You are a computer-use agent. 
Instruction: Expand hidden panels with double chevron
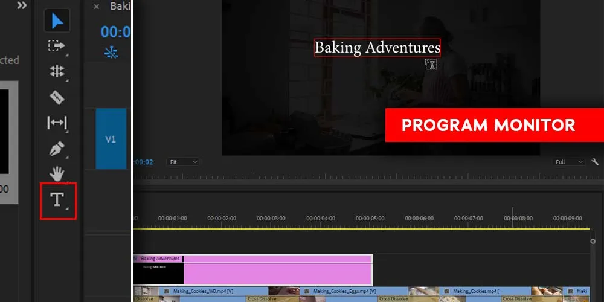(x=22, y=6)
